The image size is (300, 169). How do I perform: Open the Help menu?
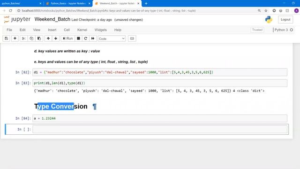click(x=118, y=30)
